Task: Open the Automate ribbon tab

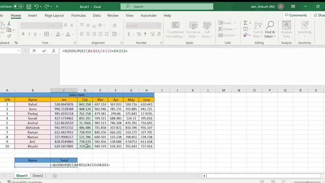Action: pyautogui.click(x=148, y=16)
